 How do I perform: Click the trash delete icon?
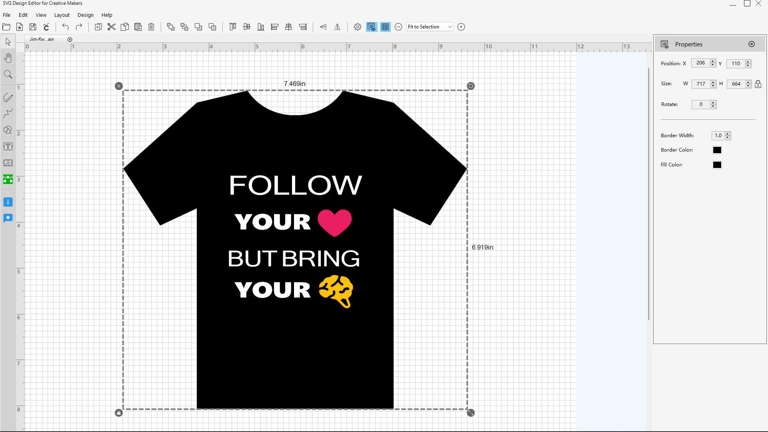pyautogui.click(x=151, y=27)
